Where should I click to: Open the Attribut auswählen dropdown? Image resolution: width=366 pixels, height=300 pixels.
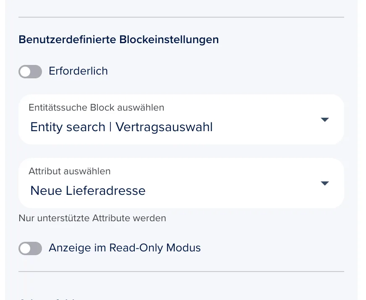(x=181, y=183)
